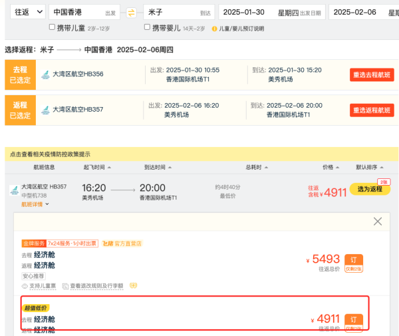This screenshot has width=399, height=336.
Task: Click the orange info icon beside 儿童/婴儿预订说明
Action: (215, 29)
